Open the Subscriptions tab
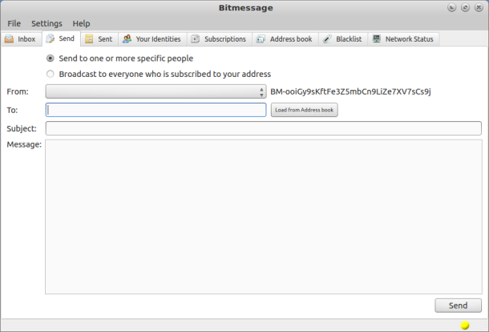 pos(219,39)
